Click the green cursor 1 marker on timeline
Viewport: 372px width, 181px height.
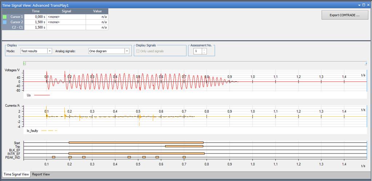tap(24, 63)
